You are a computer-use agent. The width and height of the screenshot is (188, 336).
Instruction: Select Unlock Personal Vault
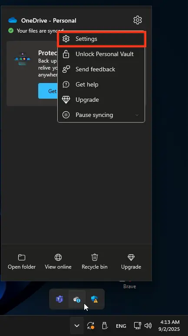101,54
